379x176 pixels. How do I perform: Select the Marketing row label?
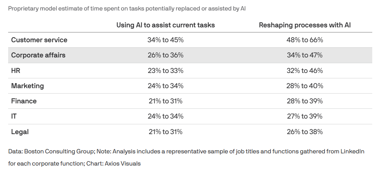(x=27, y=86)
